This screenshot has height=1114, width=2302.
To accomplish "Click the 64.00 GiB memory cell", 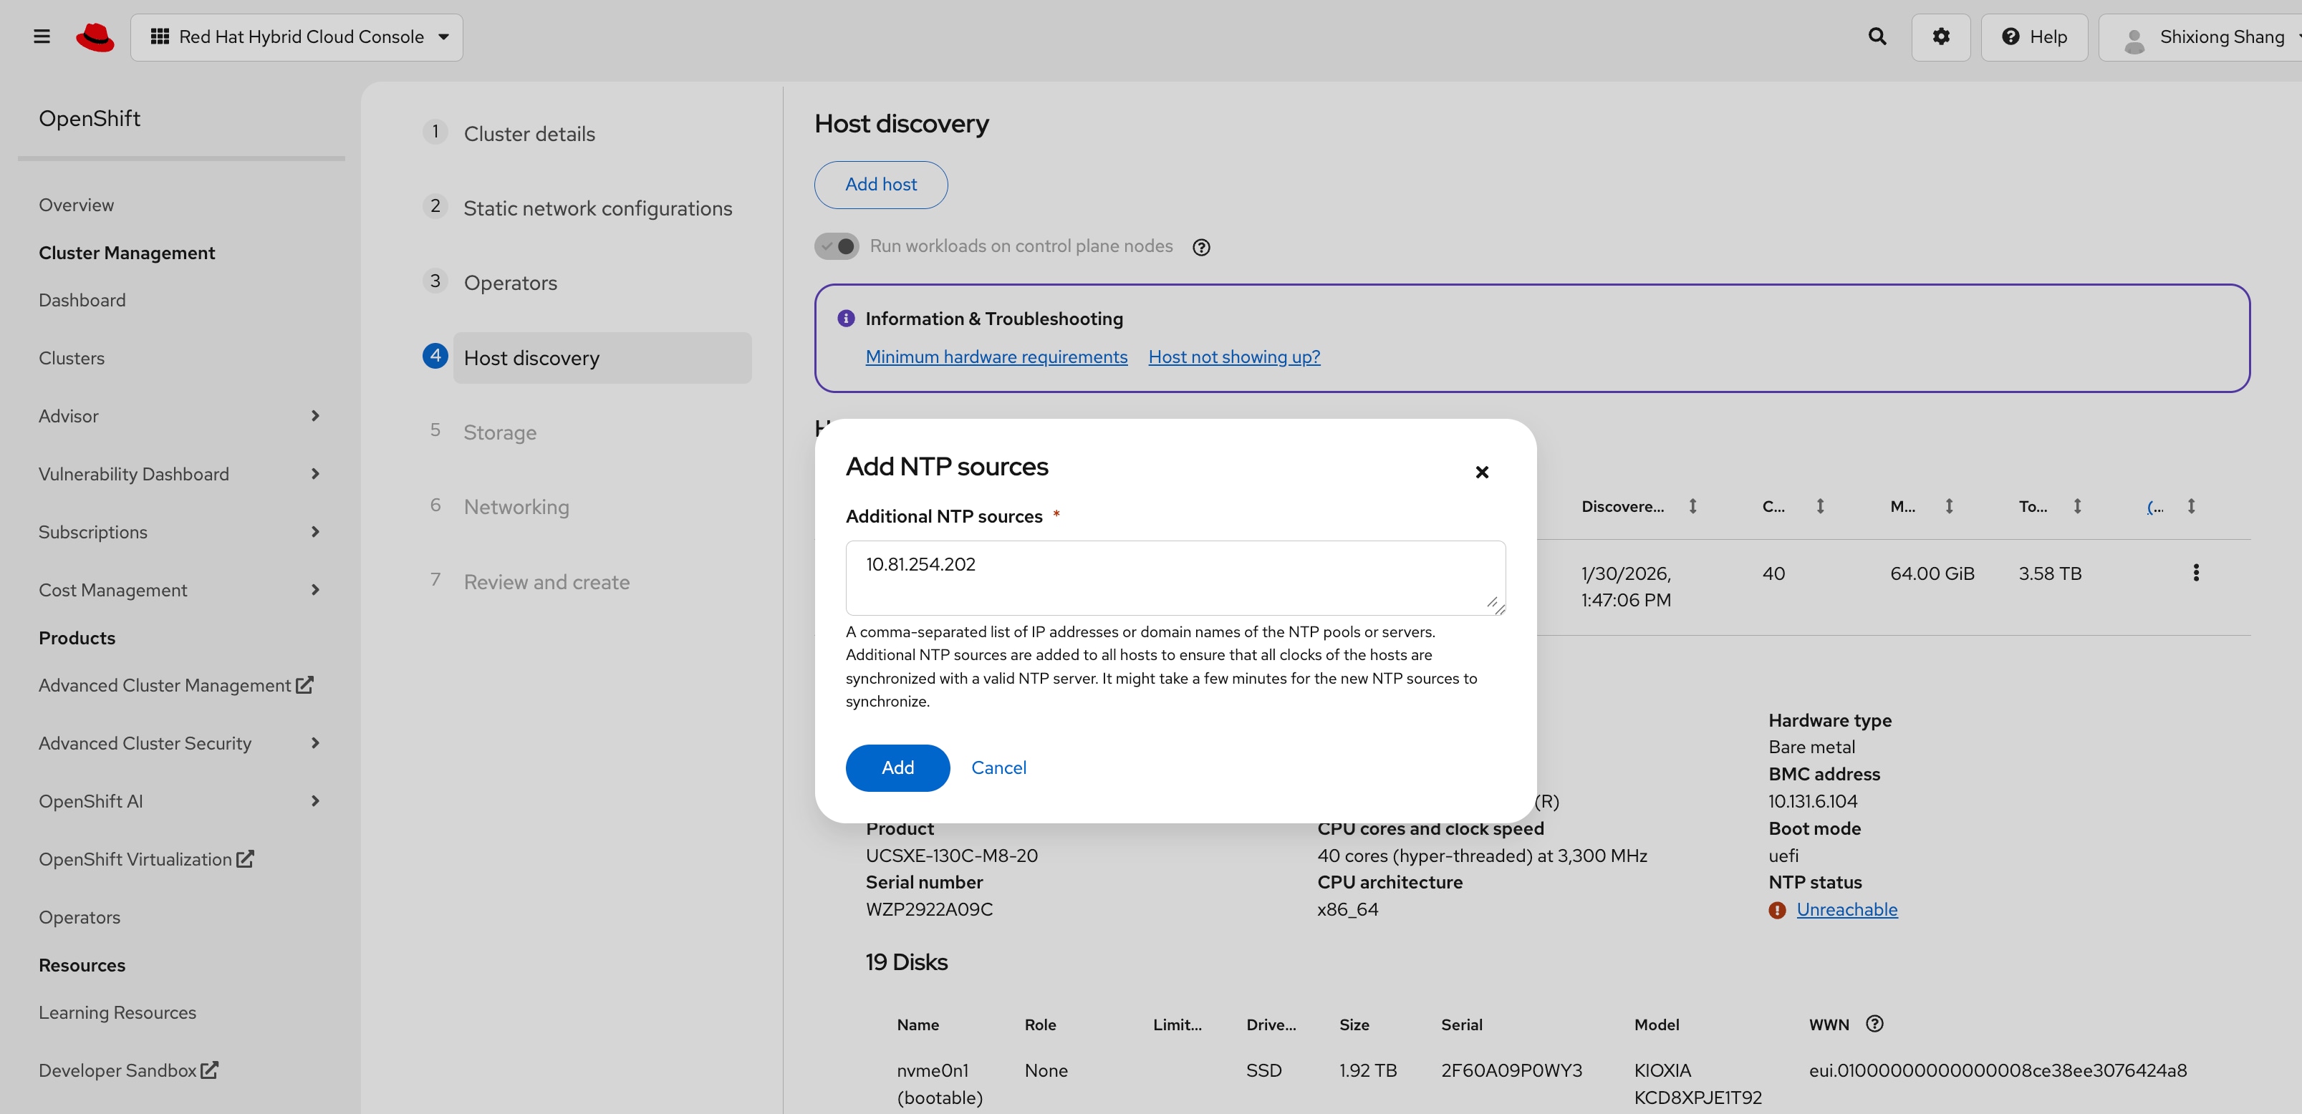I will click(1932, 573).
